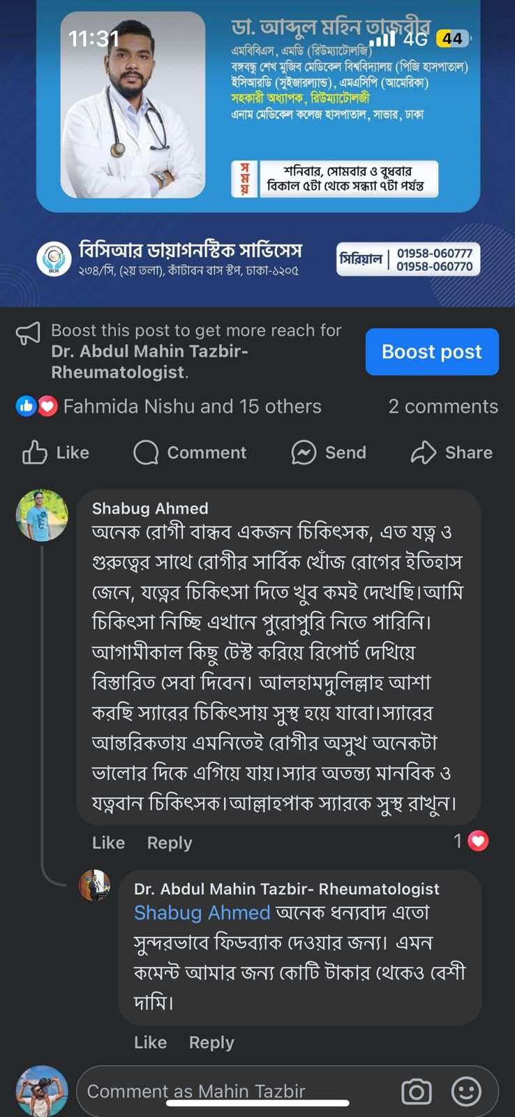This screenshot has height=1117, width=515.
Task: Reply to Dr. Abdul Mahin Tazbir's reply
Action: [211, 1042]
